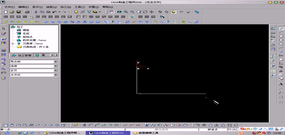Click the Sogou input method logo

[246, 129]
